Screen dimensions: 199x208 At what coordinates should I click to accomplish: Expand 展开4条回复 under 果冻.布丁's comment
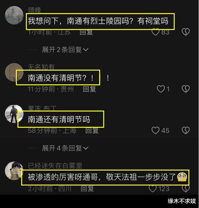(x=65, y=148)
